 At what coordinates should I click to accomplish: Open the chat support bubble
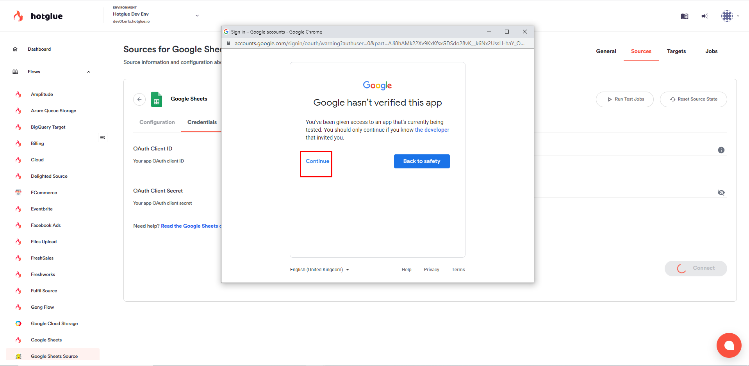pos(729,345)
